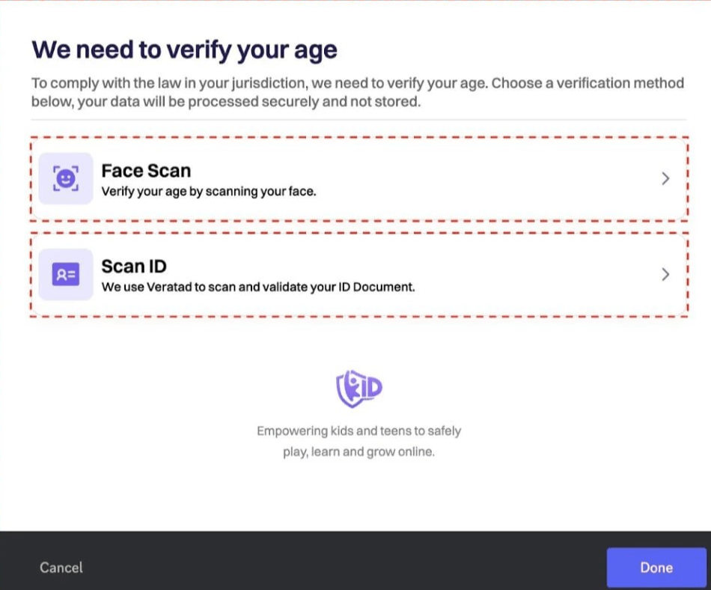
Task: Select the Scan ID title
Action: click(x=134, y=266)
